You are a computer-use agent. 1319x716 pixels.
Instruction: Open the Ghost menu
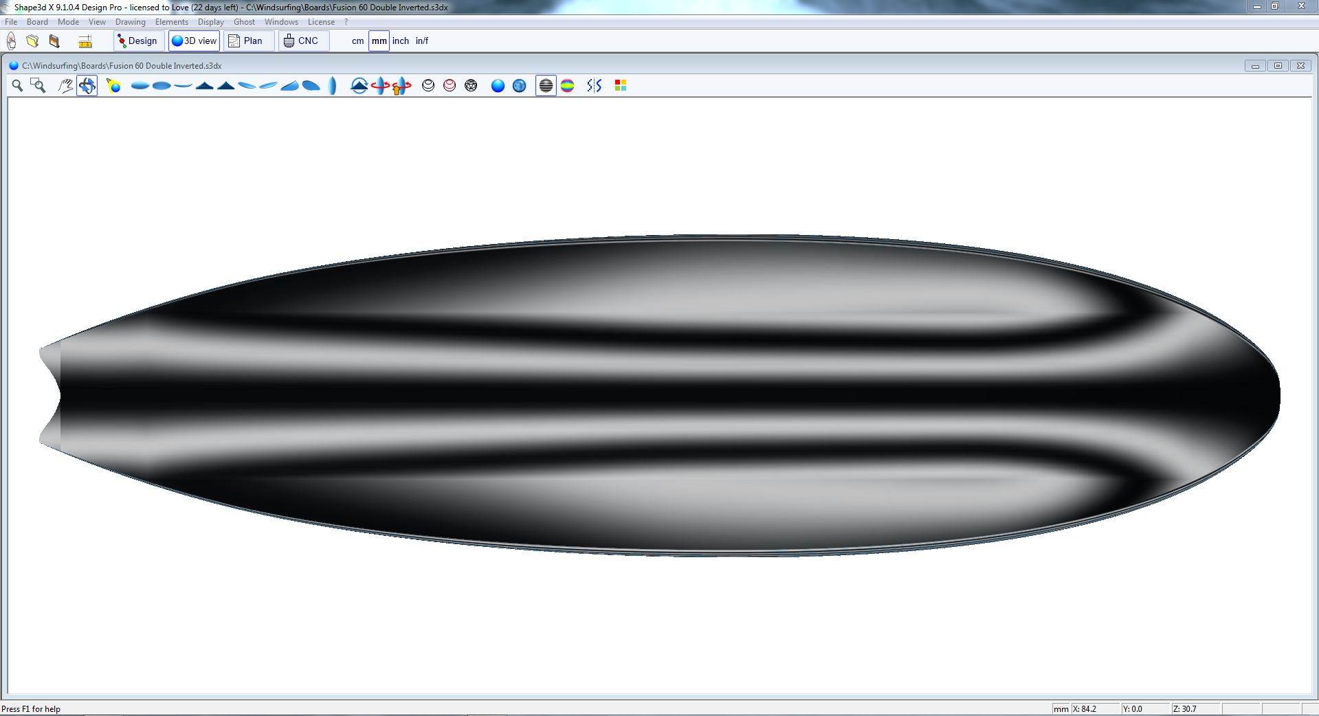(244, 22)
